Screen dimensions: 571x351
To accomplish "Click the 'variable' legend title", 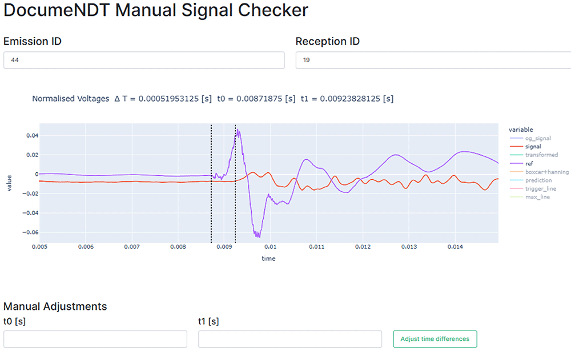I will tap(521, 130).
